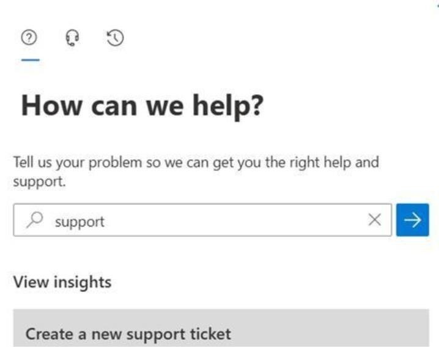
Task: Click the Tell us your problem description
Action: coord(196,171)
